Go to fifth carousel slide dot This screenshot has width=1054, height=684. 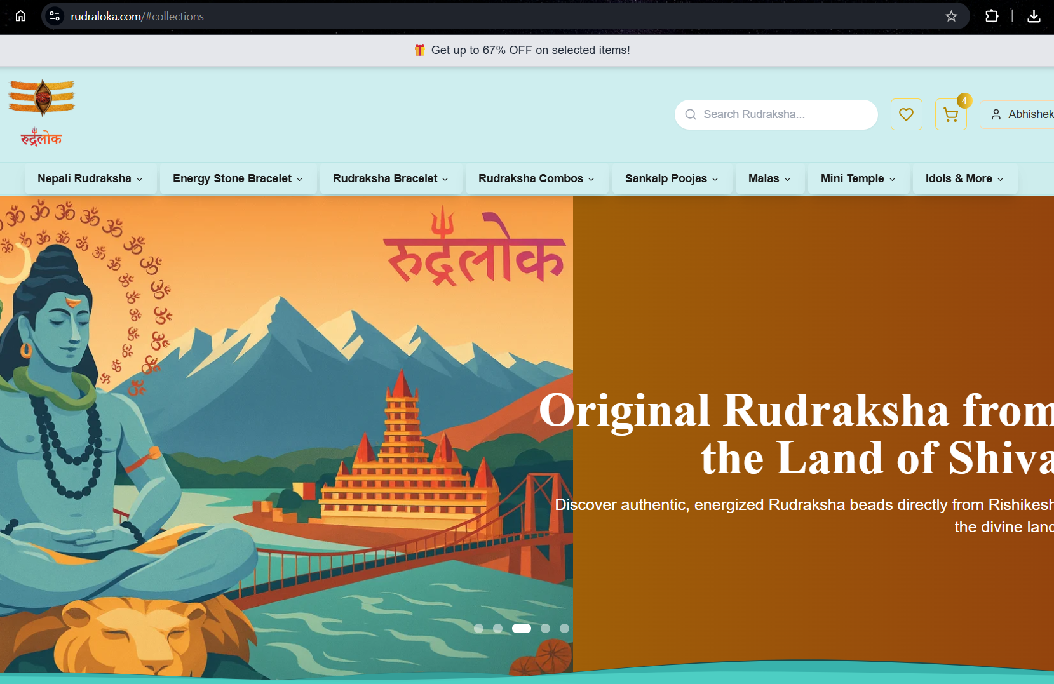[x=564, y=628]
